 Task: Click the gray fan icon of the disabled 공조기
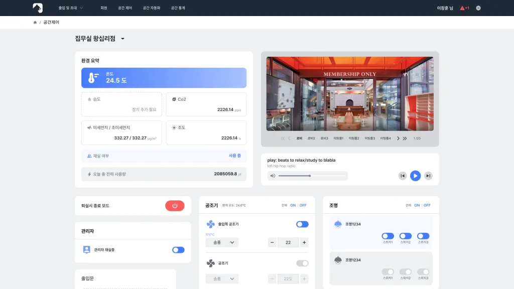click(x=210, y=263)
